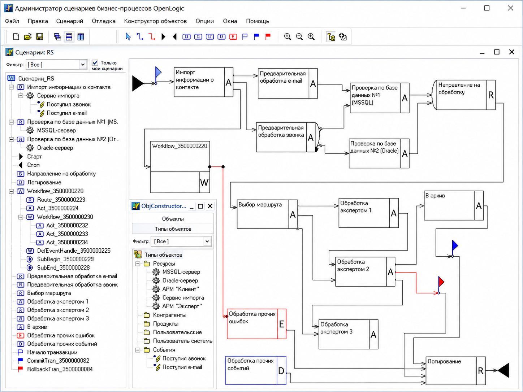This screenshot has width=523, height=392.
Task: Open the 'Конструктор объектов' menu
Action: pyautogui.click(x=155, y=21)
